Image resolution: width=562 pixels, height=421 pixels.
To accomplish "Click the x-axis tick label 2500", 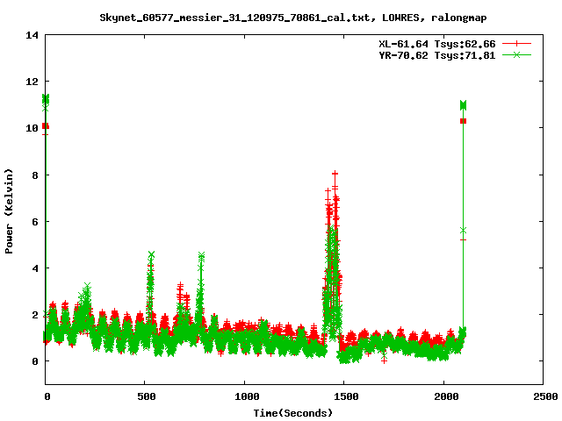I will point(545,396).
